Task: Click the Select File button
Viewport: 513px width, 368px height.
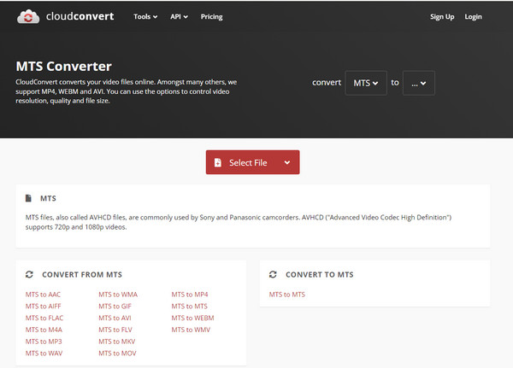Action: tap(252, 162)
